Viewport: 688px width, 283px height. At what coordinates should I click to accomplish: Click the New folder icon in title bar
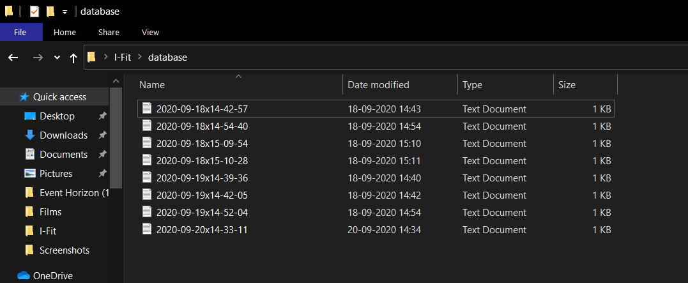pyautogui.click(x=50, y=11)
